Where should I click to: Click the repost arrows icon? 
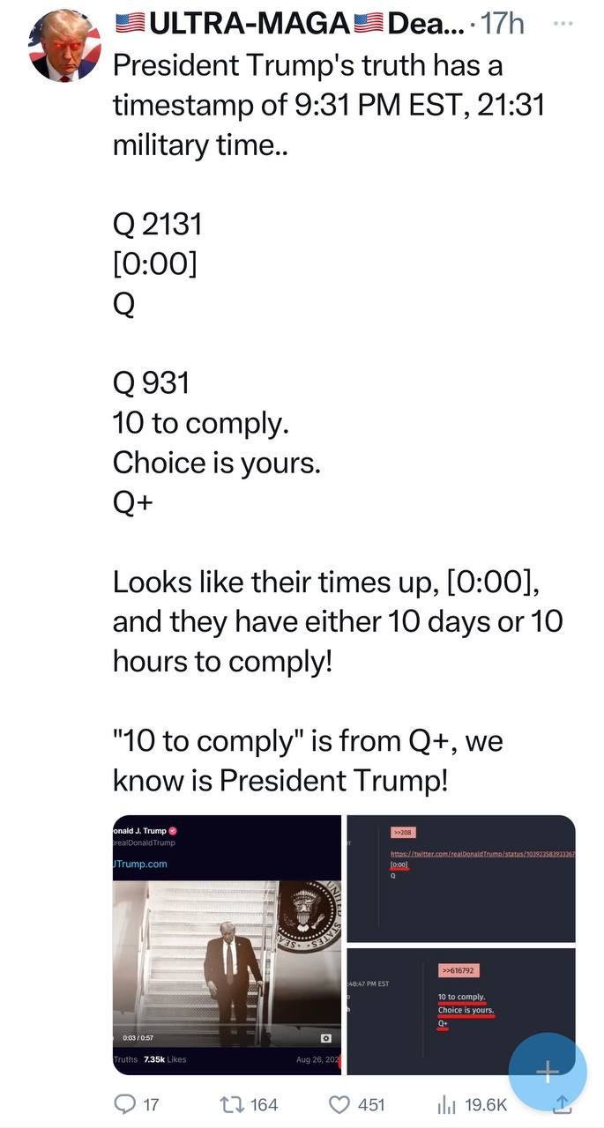pyautogui.click(x=230, y=1103)
